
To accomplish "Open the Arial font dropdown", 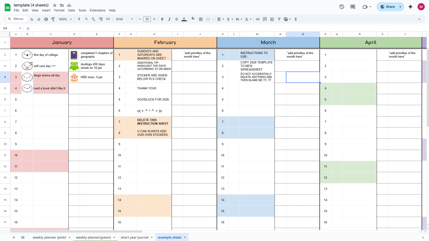I will click(124, 19).
